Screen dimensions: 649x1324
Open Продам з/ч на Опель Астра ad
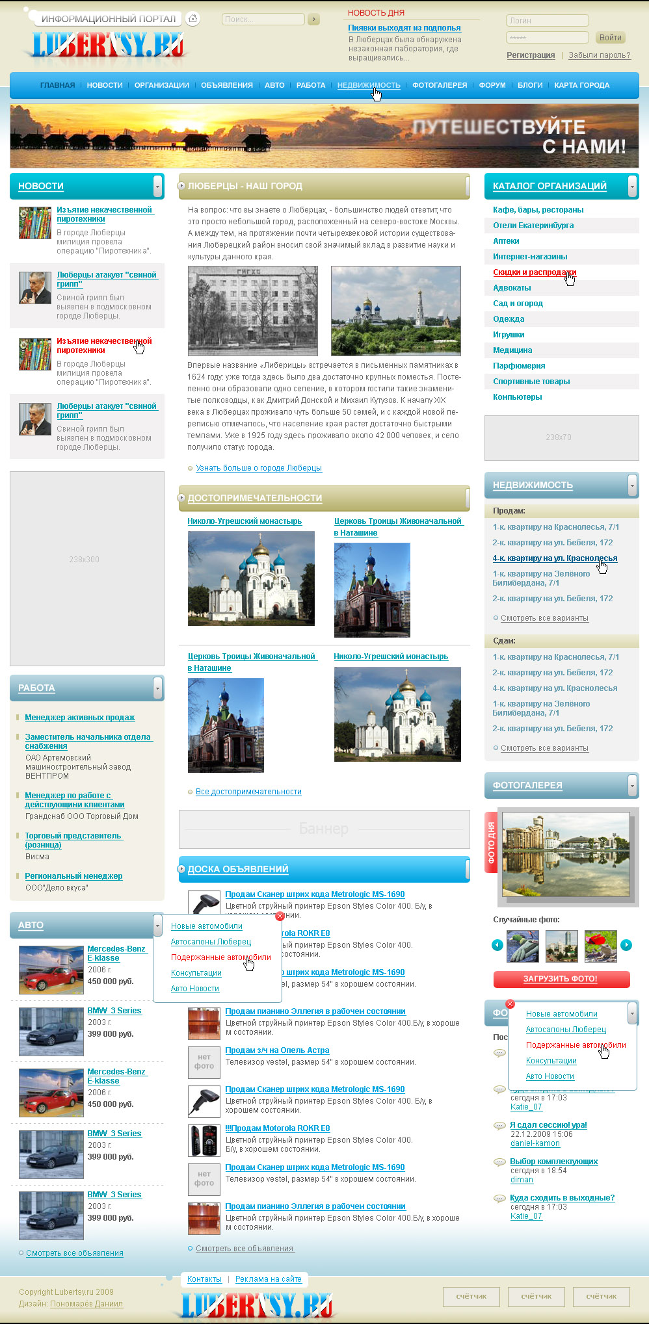point(277,1050)
